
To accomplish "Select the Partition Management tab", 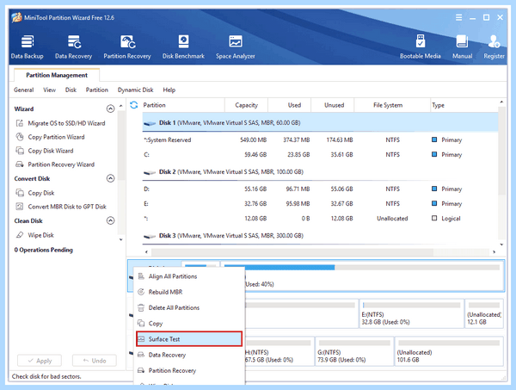I will tap(57, 75).
